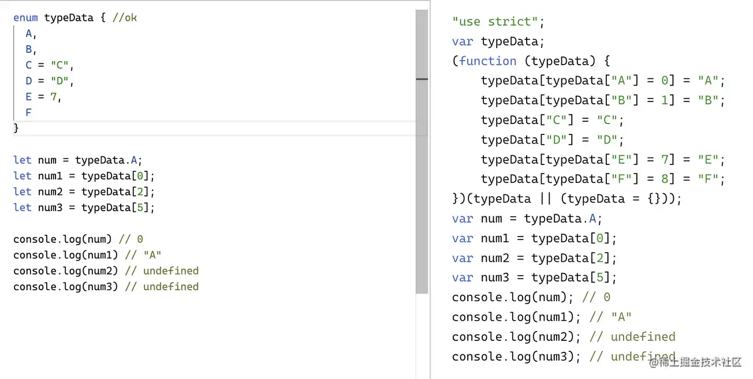Click the "var typeData;" line in the output
Image resolution: width=753 pixels, height=379 pixels.
(498, 42)
